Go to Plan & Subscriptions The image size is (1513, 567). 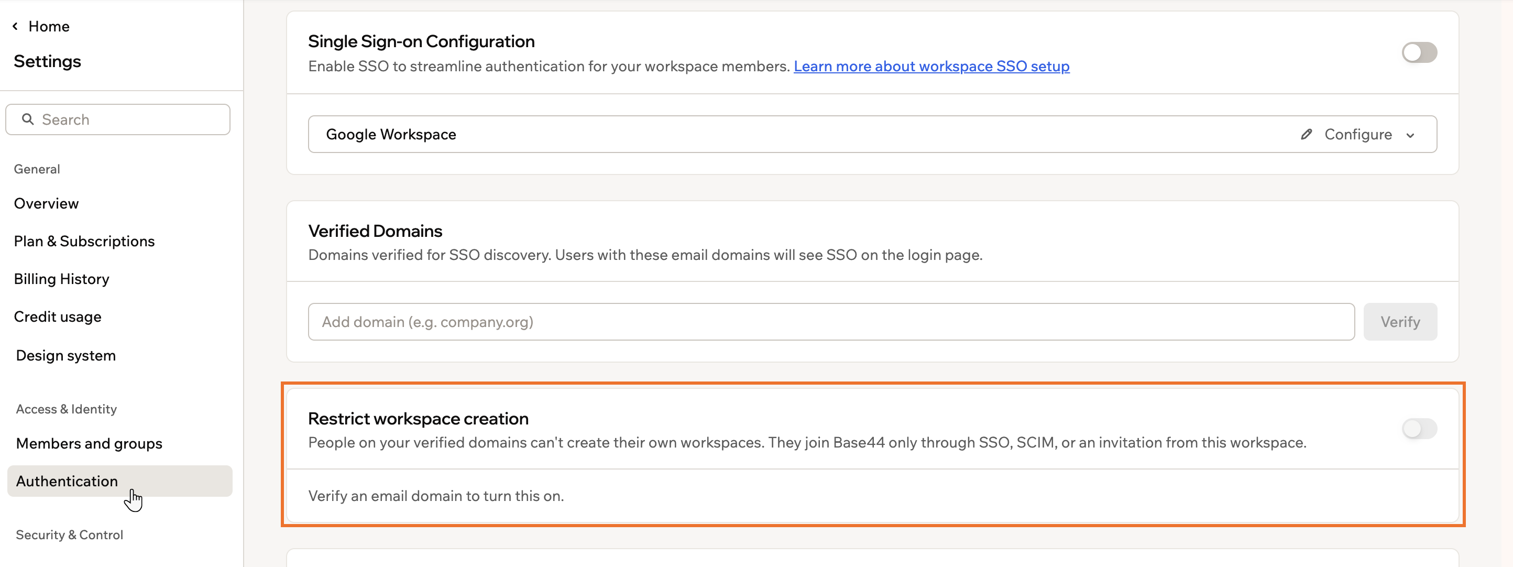click(84, 241)
